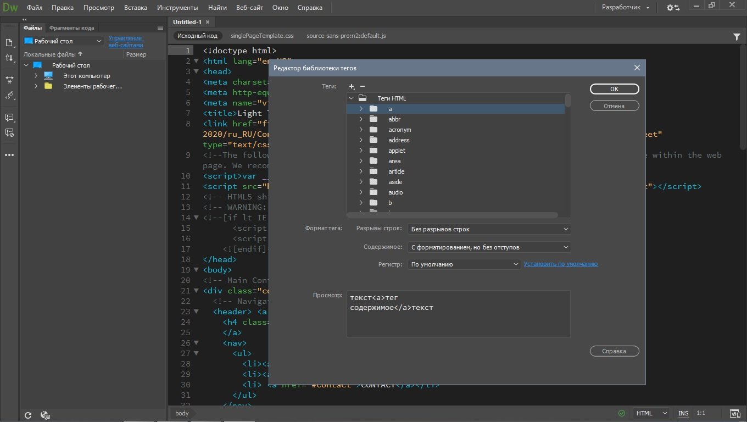Collapse the 'Теги HTML' tree node
The width and height of the screenshot is (747, 422).
point(352,98)
